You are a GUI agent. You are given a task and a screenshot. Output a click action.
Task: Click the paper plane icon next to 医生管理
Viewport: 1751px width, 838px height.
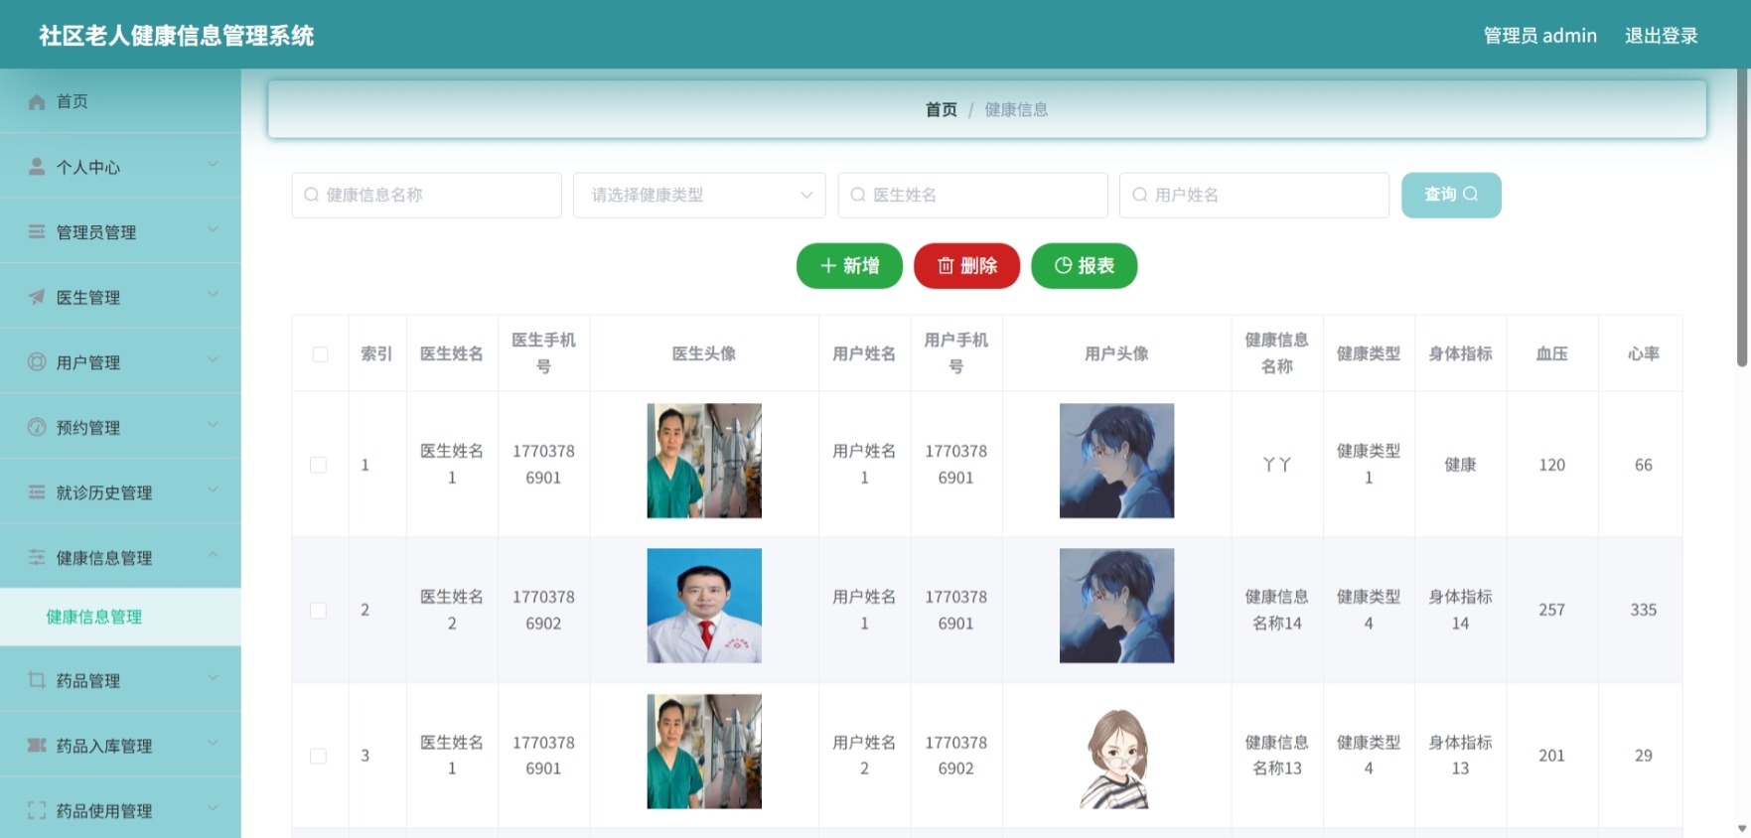tap(37, 297)
